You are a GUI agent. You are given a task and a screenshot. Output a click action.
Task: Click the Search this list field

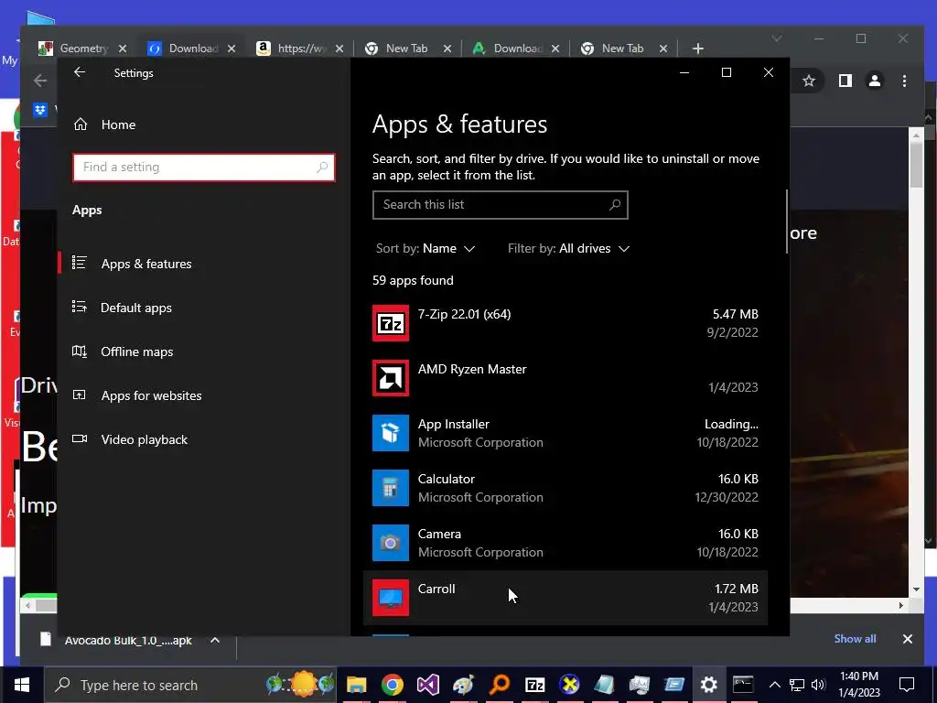(501, 205)
